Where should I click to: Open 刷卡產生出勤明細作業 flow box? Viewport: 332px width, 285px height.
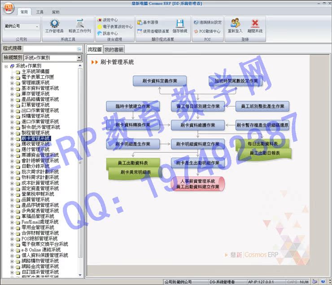198,163
